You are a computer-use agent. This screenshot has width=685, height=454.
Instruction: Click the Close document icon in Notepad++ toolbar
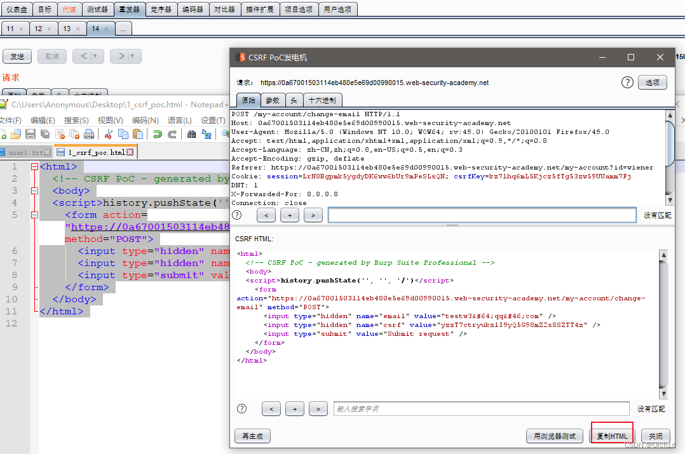tap(60, 134)
